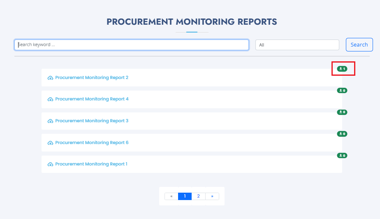The image size is (380, 219).
Task: Go to pagination page 2
Action: (x=198, y=196)
